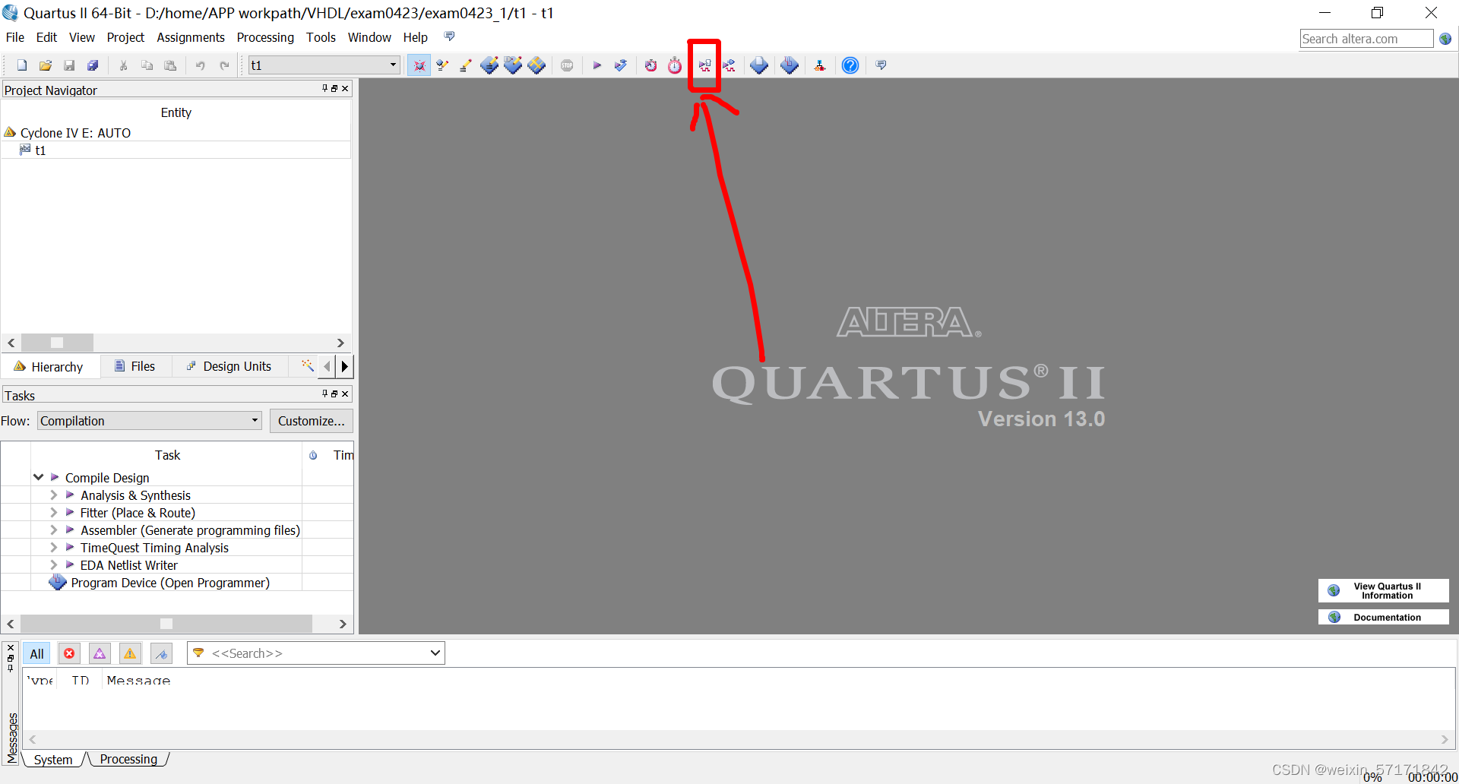Expand the Fitter (Place & Route) task

[53, 512]
